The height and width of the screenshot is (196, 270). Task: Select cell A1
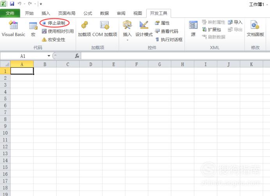coord(22,71)
